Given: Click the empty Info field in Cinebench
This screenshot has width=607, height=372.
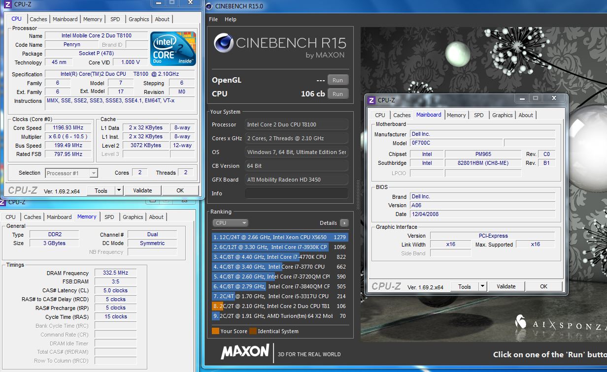Looking at the screenshot, I should [296, 193].
